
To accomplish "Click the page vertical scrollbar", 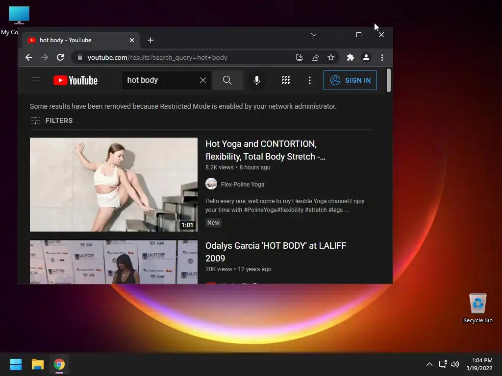I will 389,80.
